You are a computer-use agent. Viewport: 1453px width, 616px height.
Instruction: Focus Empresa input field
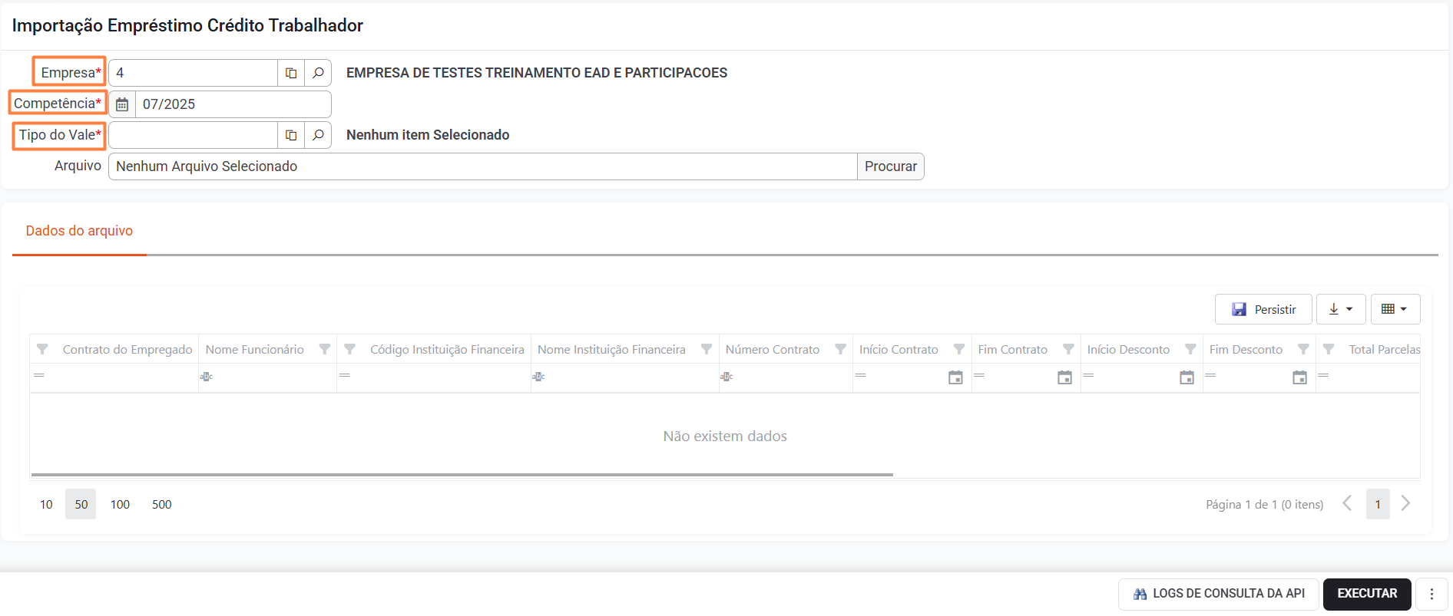coord(194,73)
